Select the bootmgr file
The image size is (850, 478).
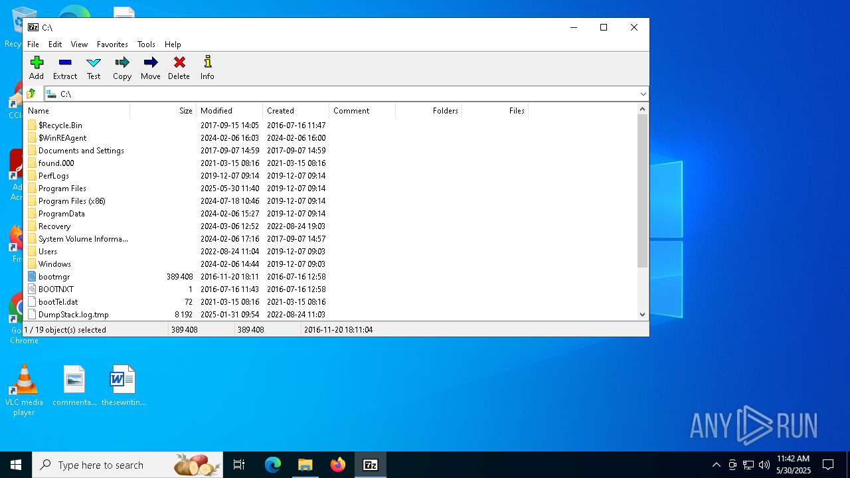[x=54, y=277]
